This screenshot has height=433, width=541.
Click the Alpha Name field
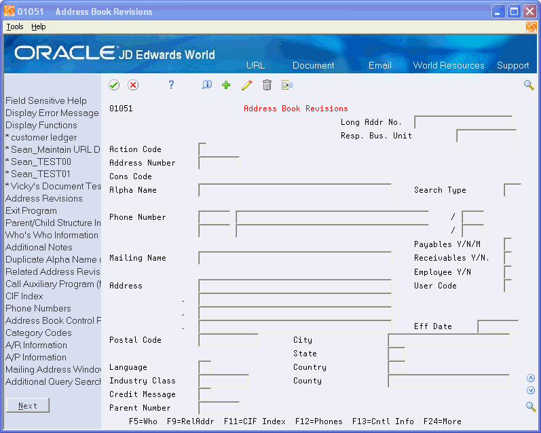pyautogui.click(x=295, y=190)
